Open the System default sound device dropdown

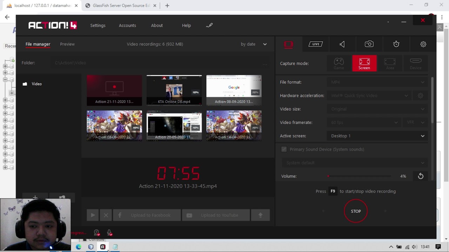(x=355, y=163)
